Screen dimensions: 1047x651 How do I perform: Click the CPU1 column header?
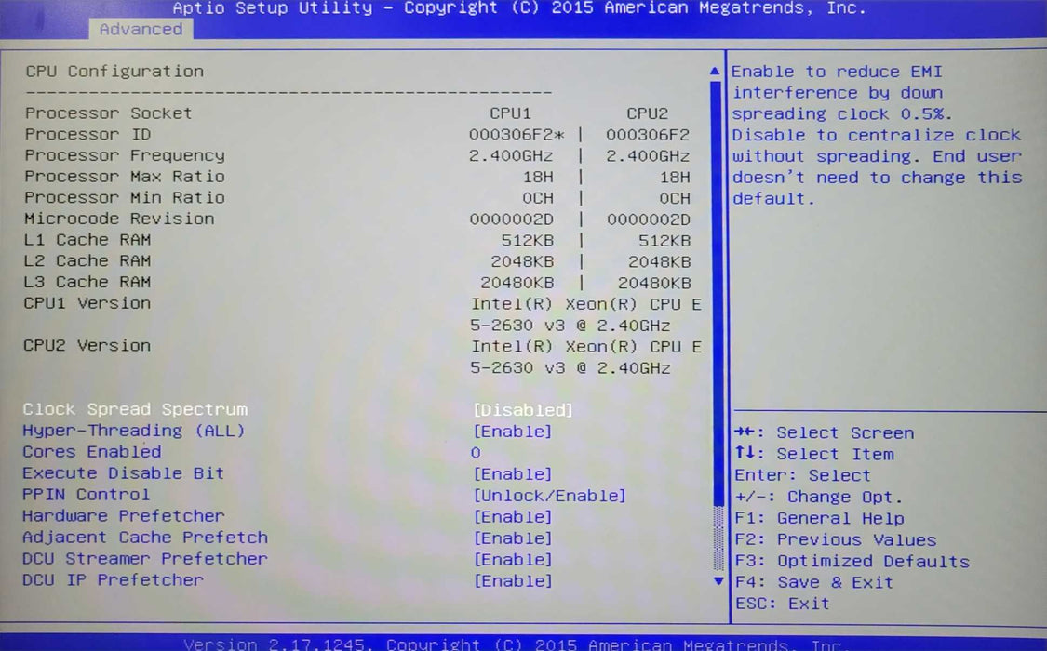pos(511,113)
